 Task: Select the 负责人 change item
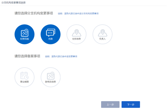coord(103,34)
